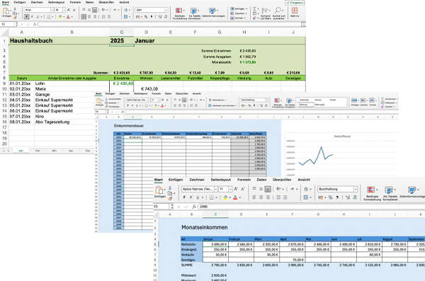Decrease indent in Monatseinkommen ribbon
The height and width of the screenshot is (281, 425).
[278, 197]
